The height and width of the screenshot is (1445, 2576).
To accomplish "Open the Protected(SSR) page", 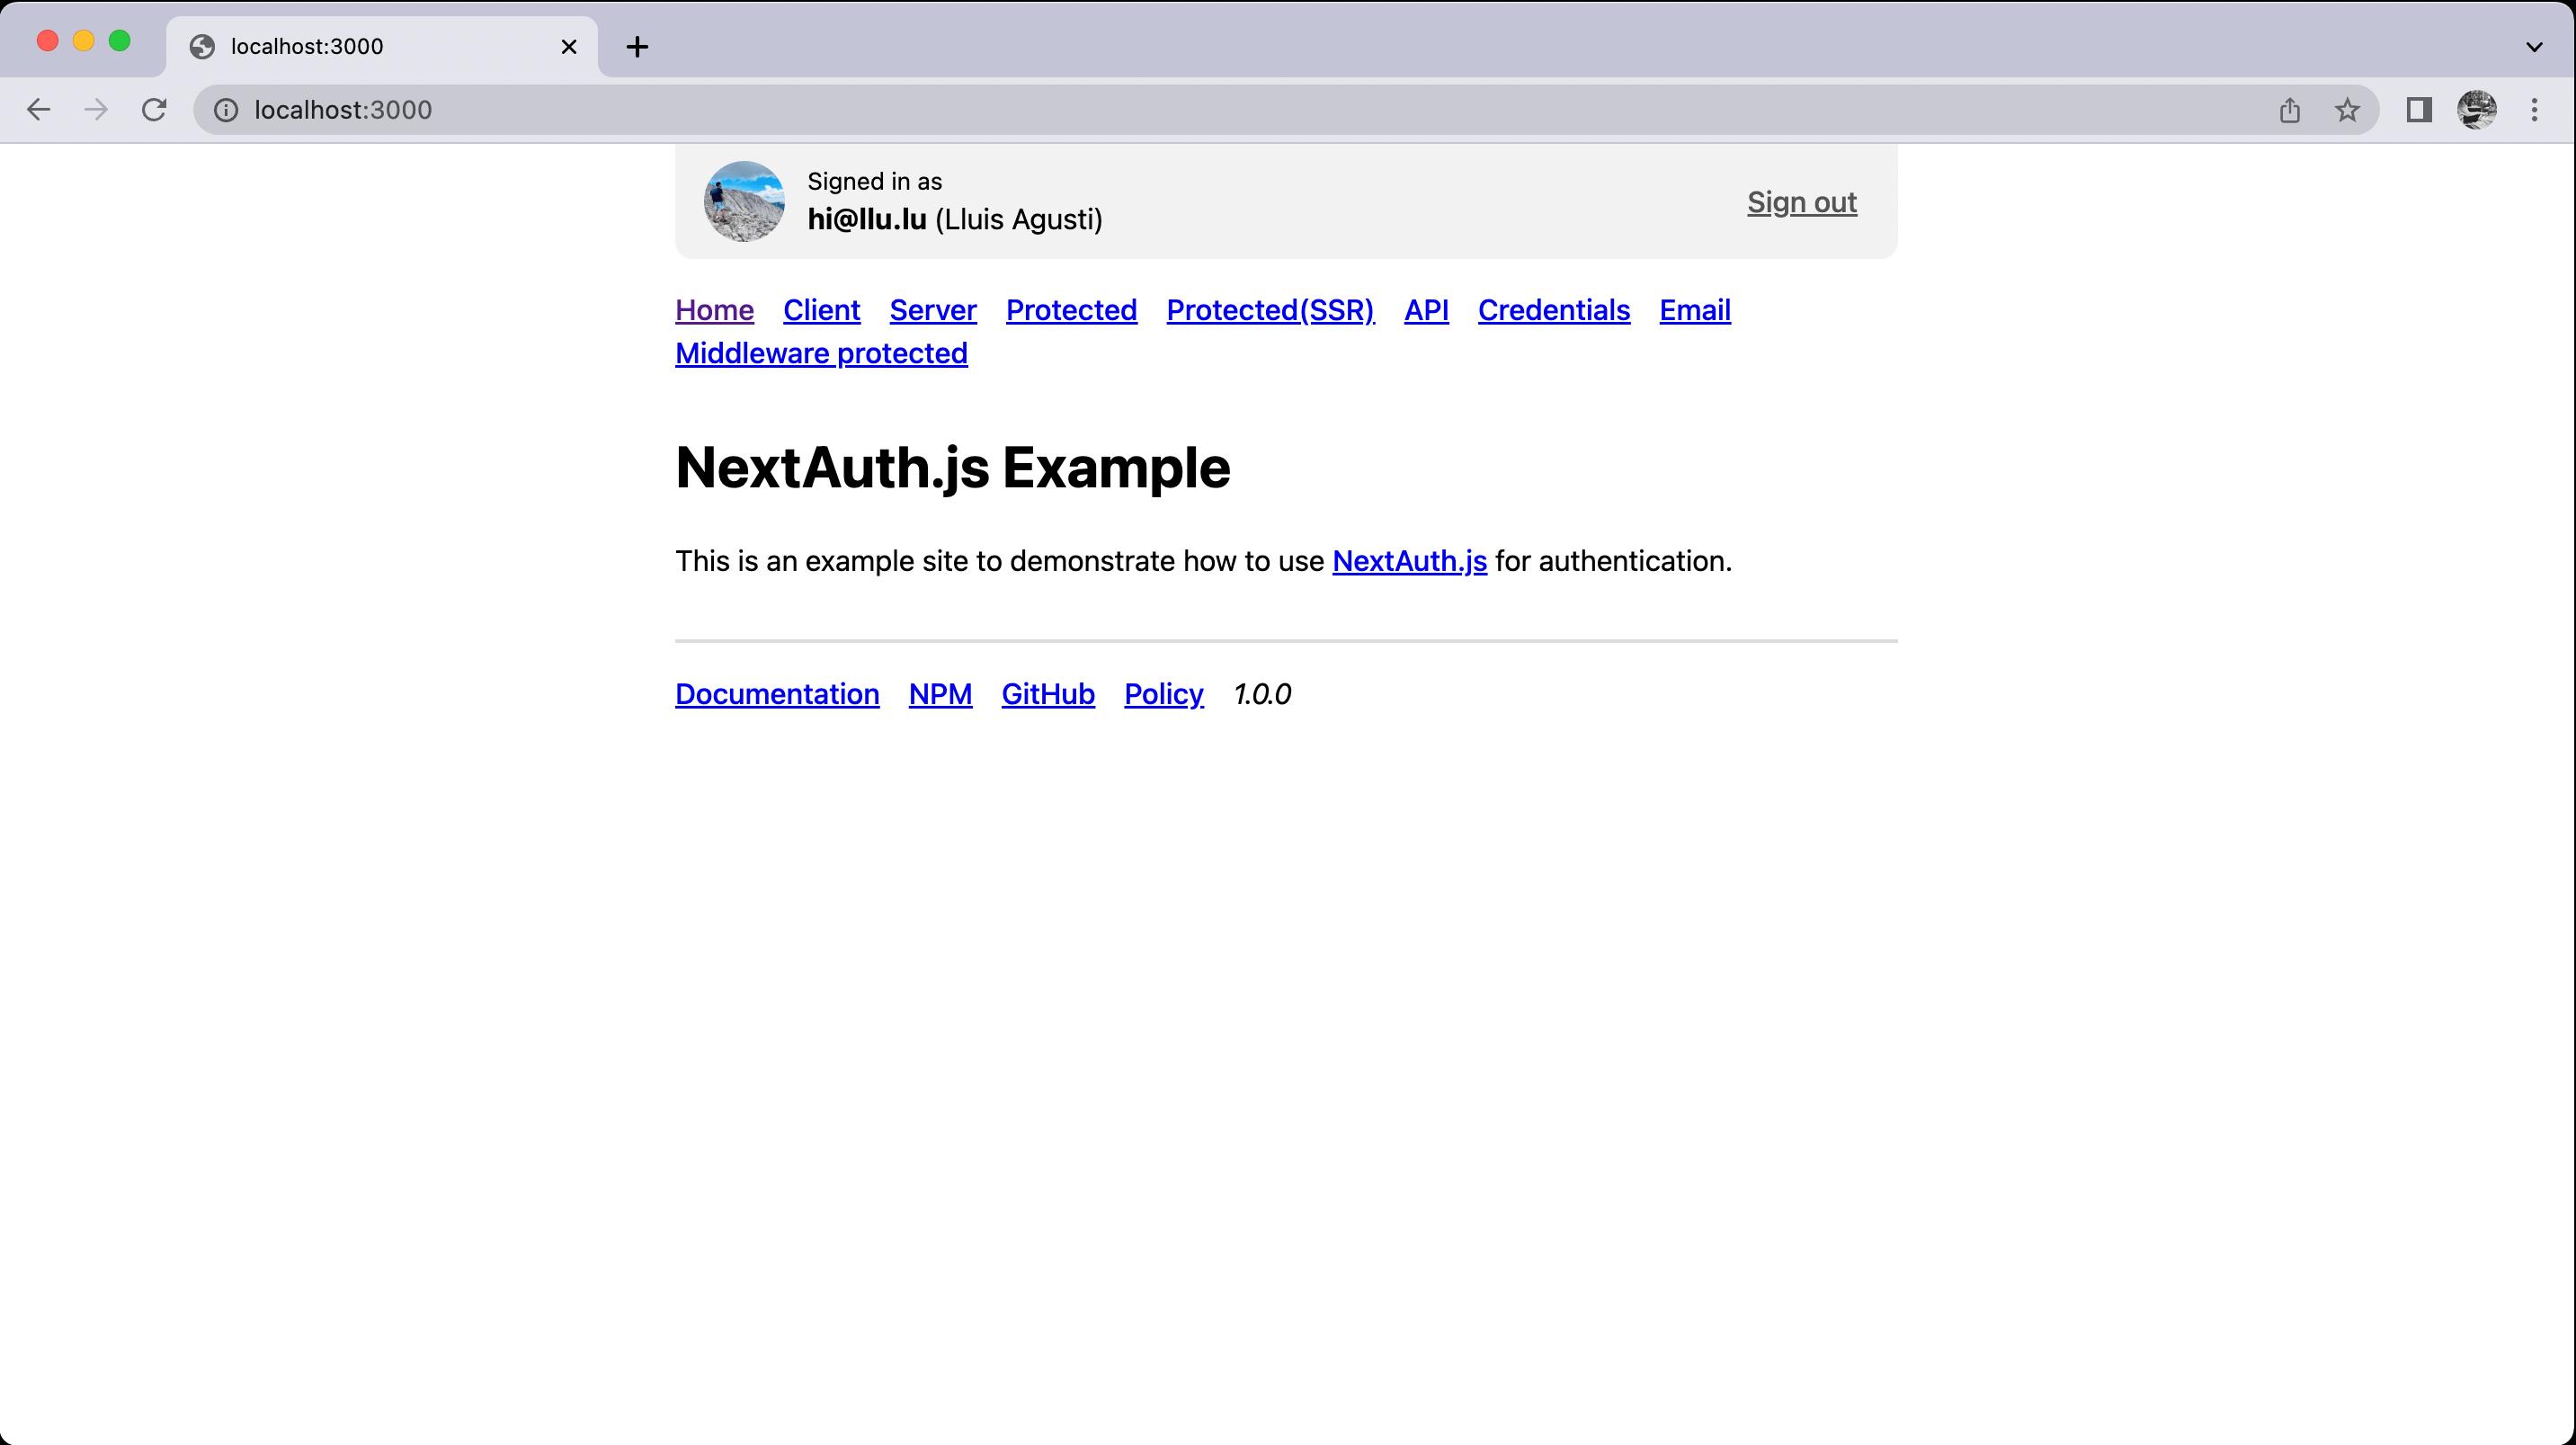I will (x=1270, y=310).
